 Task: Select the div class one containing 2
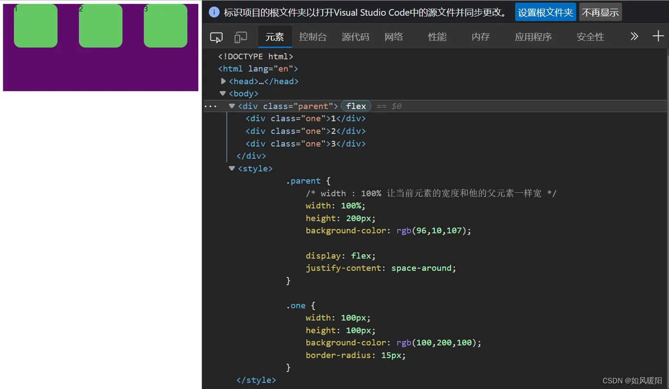306,131
